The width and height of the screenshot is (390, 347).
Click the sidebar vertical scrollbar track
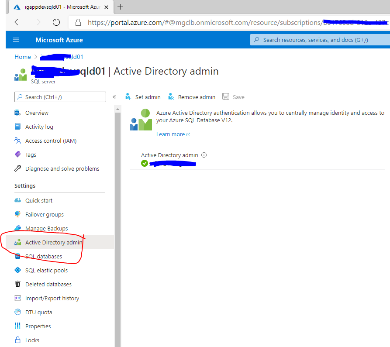click(x=117, y=230)
